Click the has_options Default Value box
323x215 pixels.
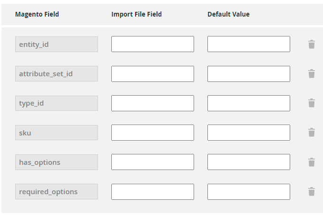coord(249,162)
